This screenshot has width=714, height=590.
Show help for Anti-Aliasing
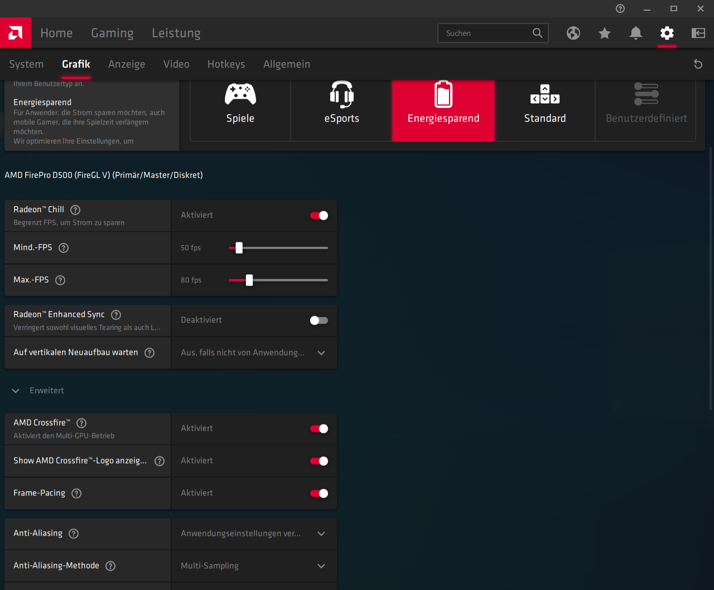click(74, 533)
